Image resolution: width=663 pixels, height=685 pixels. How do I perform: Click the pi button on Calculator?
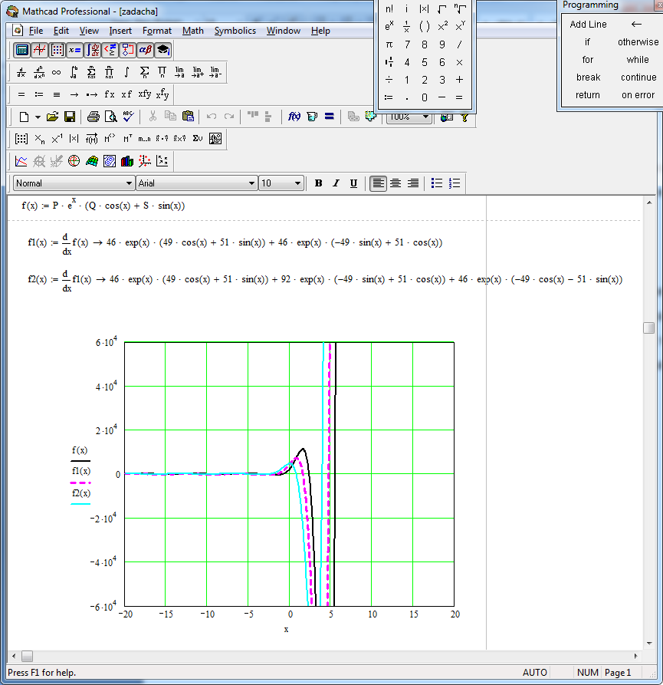pos(389,44)
